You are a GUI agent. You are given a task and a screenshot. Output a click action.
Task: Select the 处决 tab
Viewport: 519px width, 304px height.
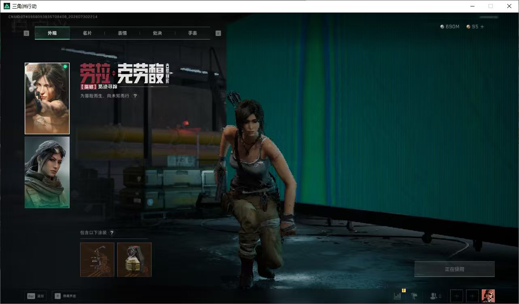pos(157,33)
